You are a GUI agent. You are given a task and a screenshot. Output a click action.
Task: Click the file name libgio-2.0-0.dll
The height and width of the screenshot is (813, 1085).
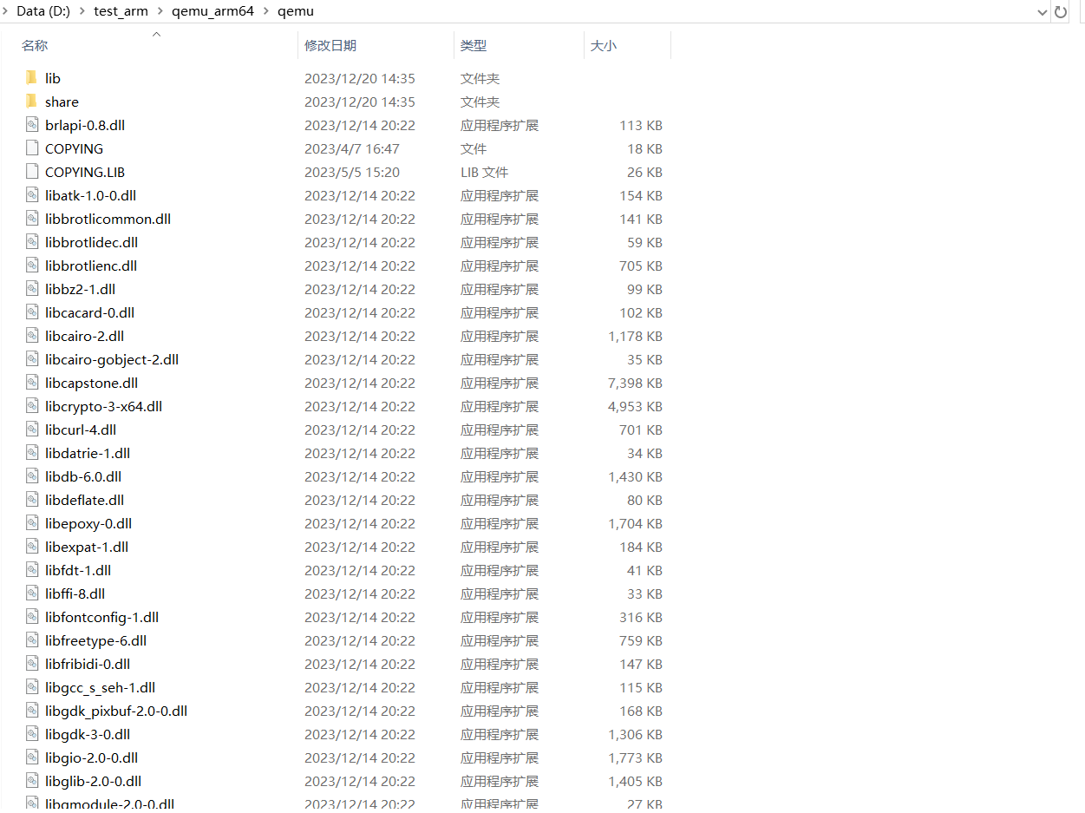(91, 757)
